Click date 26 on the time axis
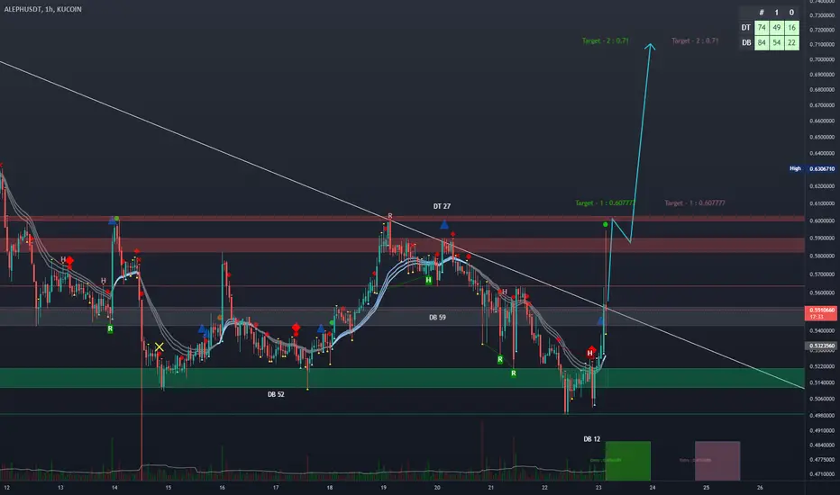The width and height of the screenshot is (840, 495). pyautogui.click(x=760, y=488)
